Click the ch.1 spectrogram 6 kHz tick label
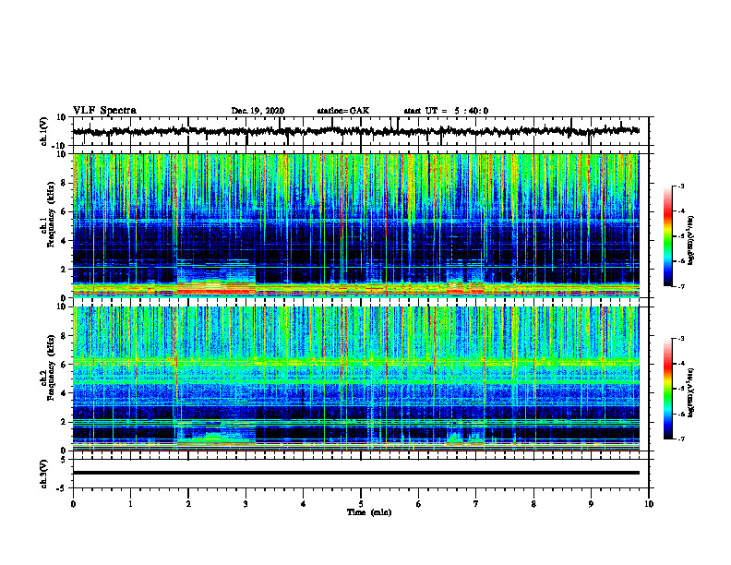This screenshot has width=731, height=565. (65, 211)
